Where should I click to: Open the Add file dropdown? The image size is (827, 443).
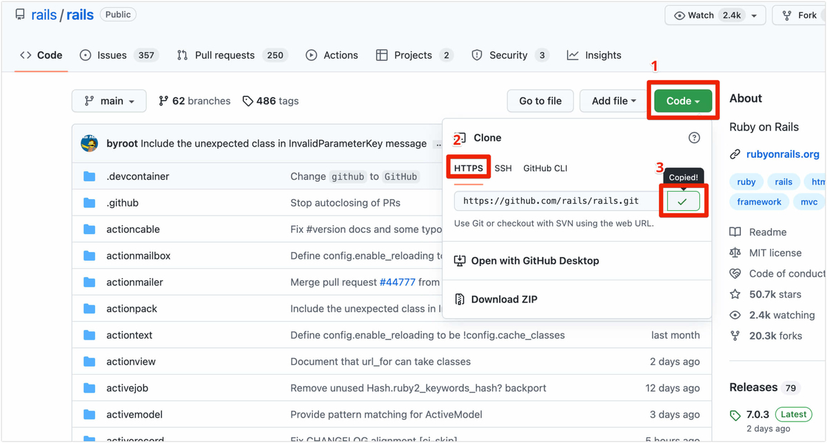613,101
